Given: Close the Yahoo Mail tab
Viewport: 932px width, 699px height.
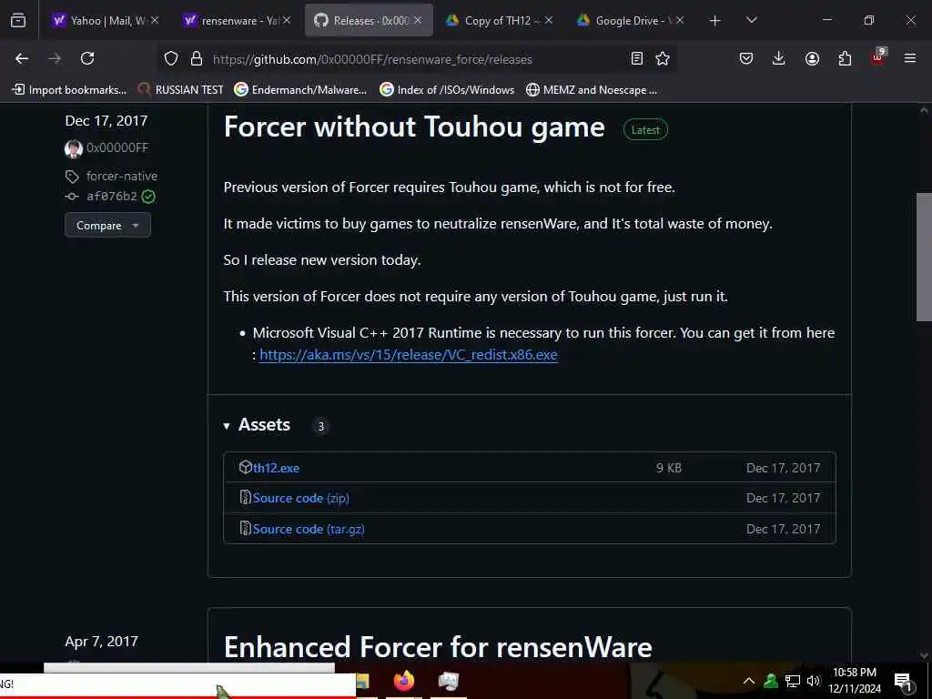Looking at the screenshot, I should click(155, 20).
